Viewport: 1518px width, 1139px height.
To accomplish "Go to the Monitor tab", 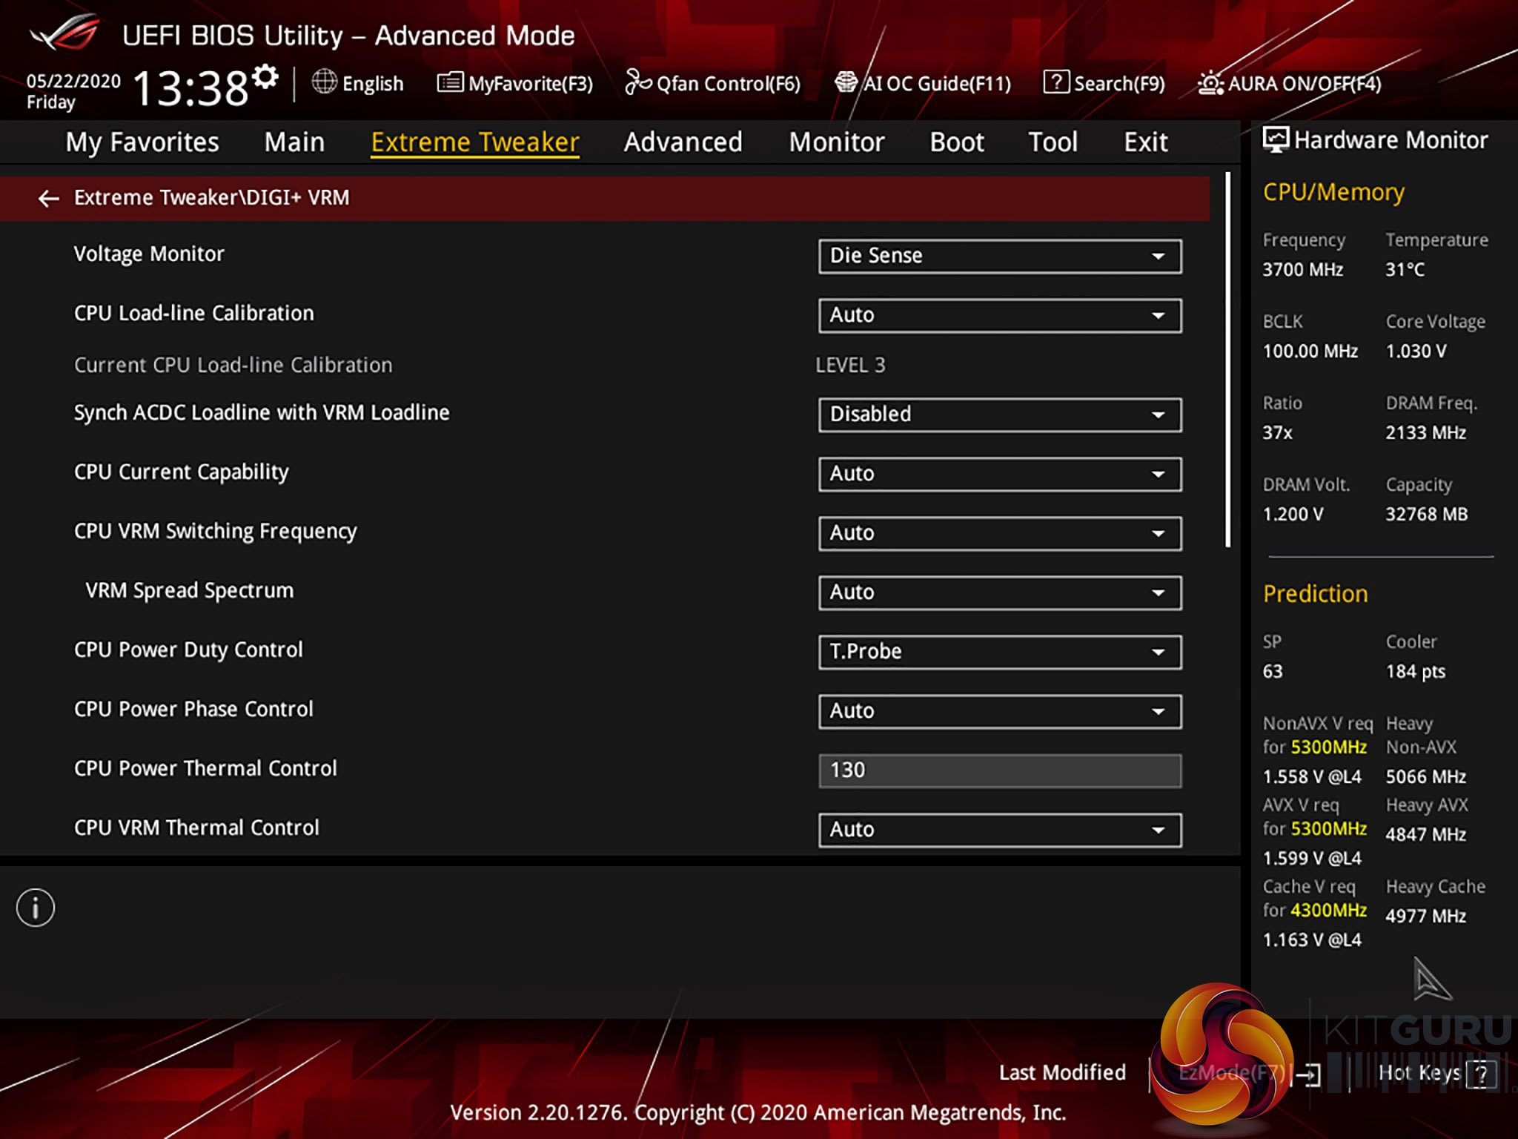I will tap(836, 142).
